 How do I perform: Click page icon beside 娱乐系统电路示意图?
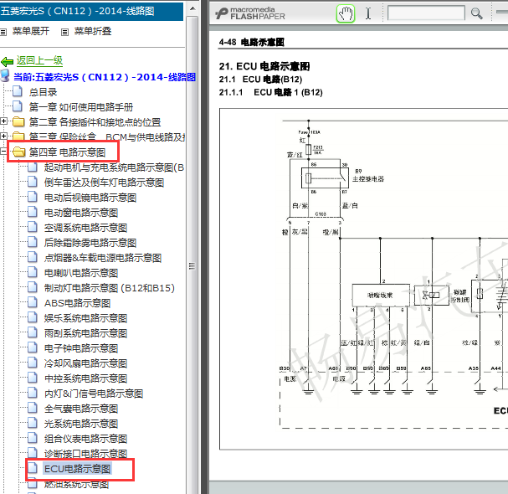pyautogui.click(x=33, y=317)
